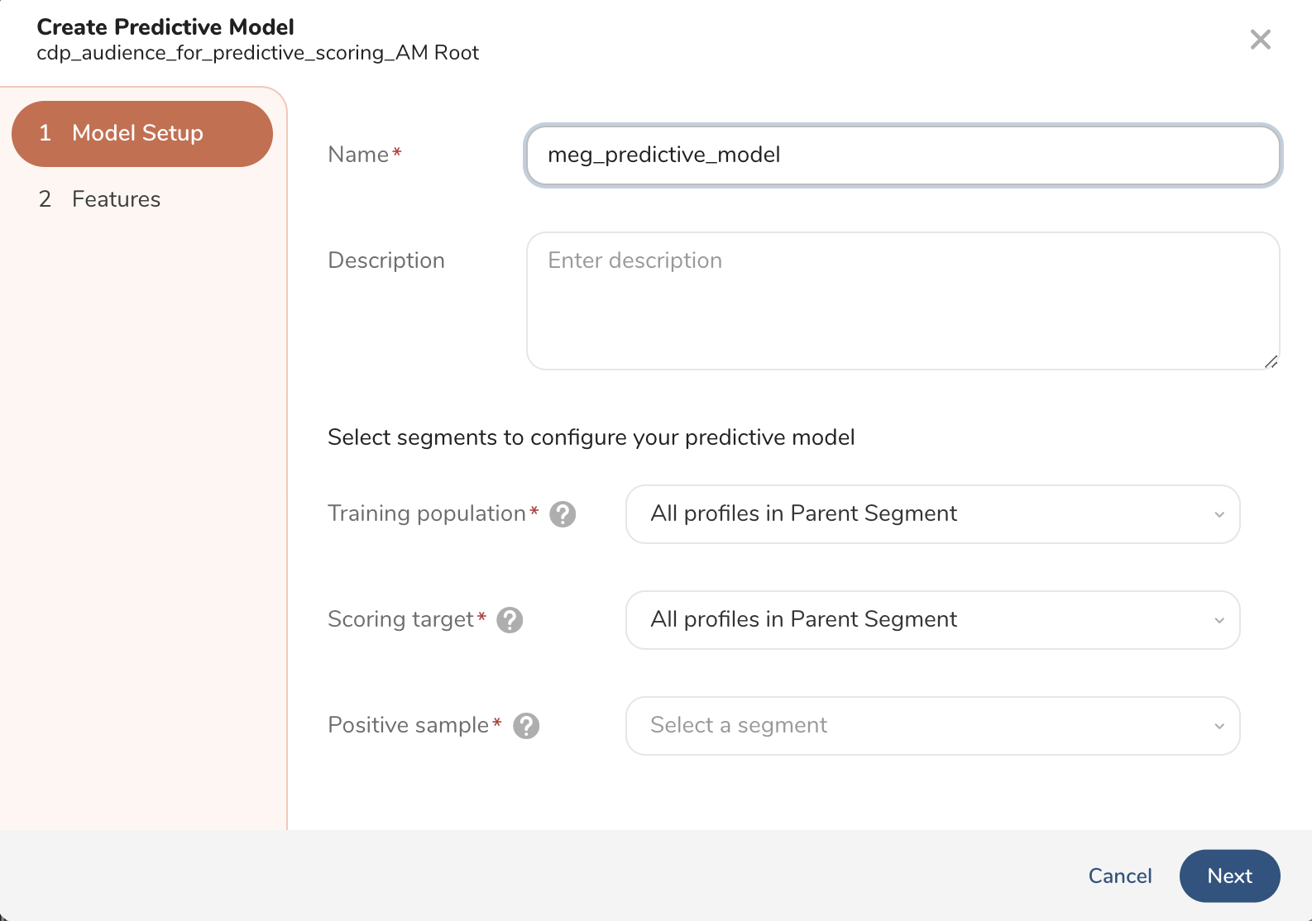Click the cdp_audience_for_predictive_scoring_AM Root subtitle
This screenshot has height=921, width=1312.
(x=258, y=53)
